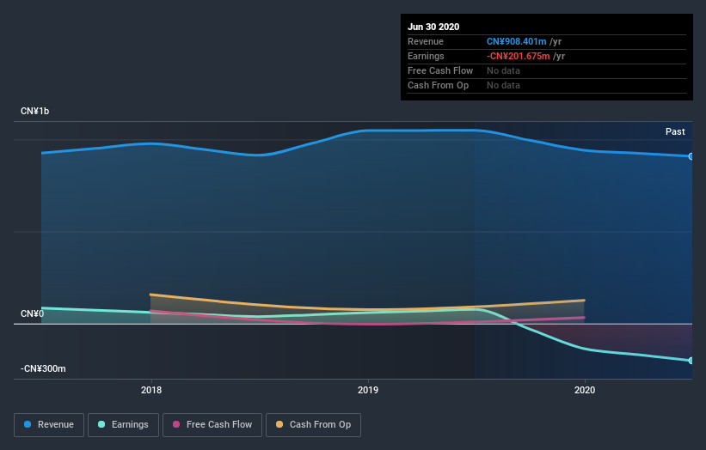Viewport: 706px width, 450px height.
Task: Click the revenue end data point marker
Action: coord(691,156)
